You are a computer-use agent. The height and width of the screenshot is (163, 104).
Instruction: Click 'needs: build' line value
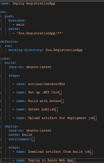tap(27, 135)
